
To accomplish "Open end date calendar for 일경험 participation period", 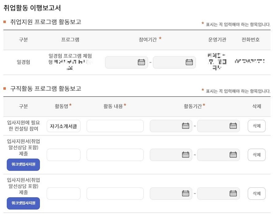I will point(189,62).
